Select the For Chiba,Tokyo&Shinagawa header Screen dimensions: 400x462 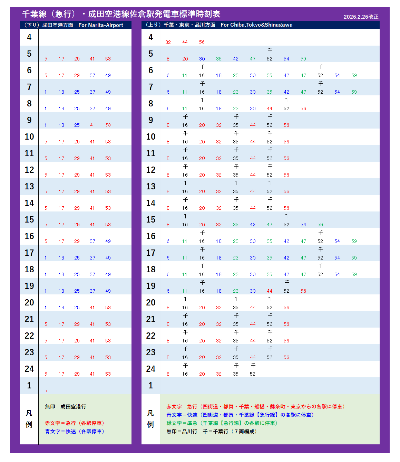tap(256, 25)
